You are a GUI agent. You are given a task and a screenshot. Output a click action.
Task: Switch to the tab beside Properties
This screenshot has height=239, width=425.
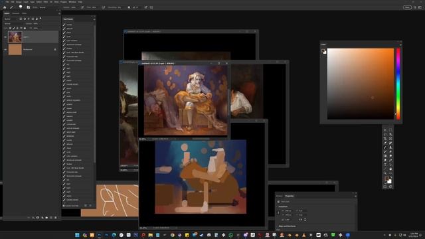click(279, 196)
